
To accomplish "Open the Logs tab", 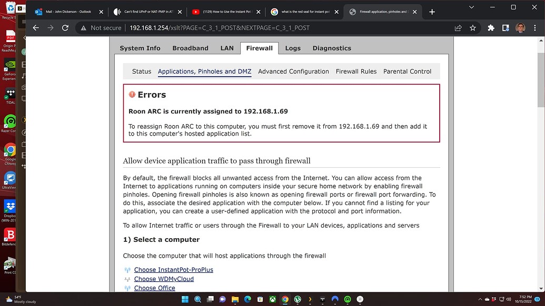I will tap(293, 48).
